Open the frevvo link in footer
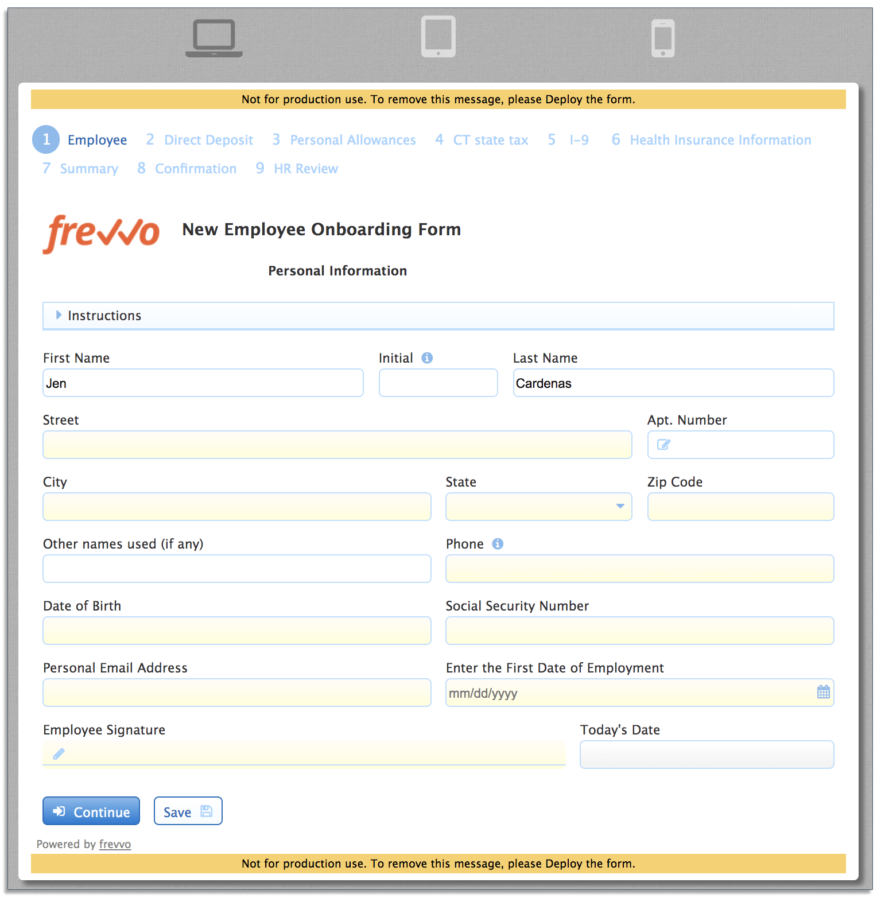Image resolution: width=881 pixels, height=898 pixels. 115,844
